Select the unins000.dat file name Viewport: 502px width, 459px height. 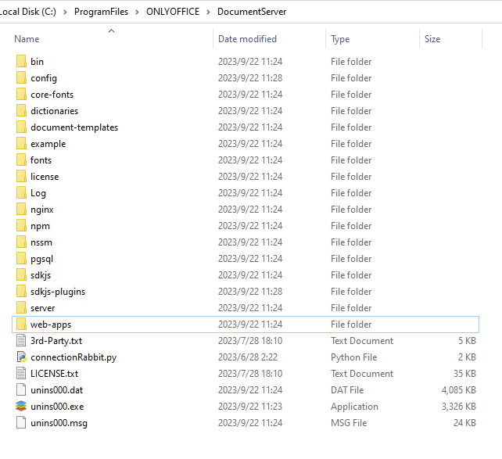pos(57,390)
